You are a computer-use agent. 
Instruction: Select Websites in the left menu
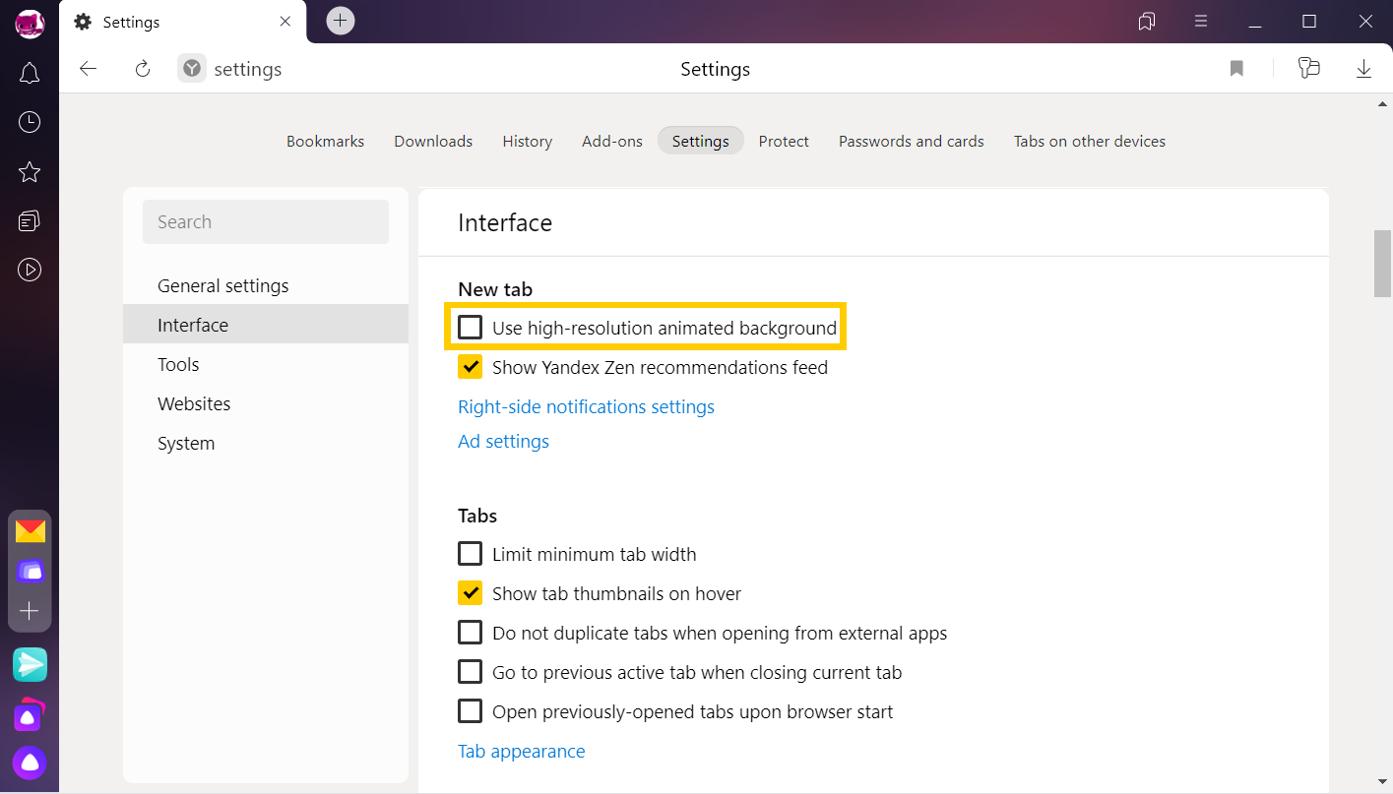click(266, 403)
